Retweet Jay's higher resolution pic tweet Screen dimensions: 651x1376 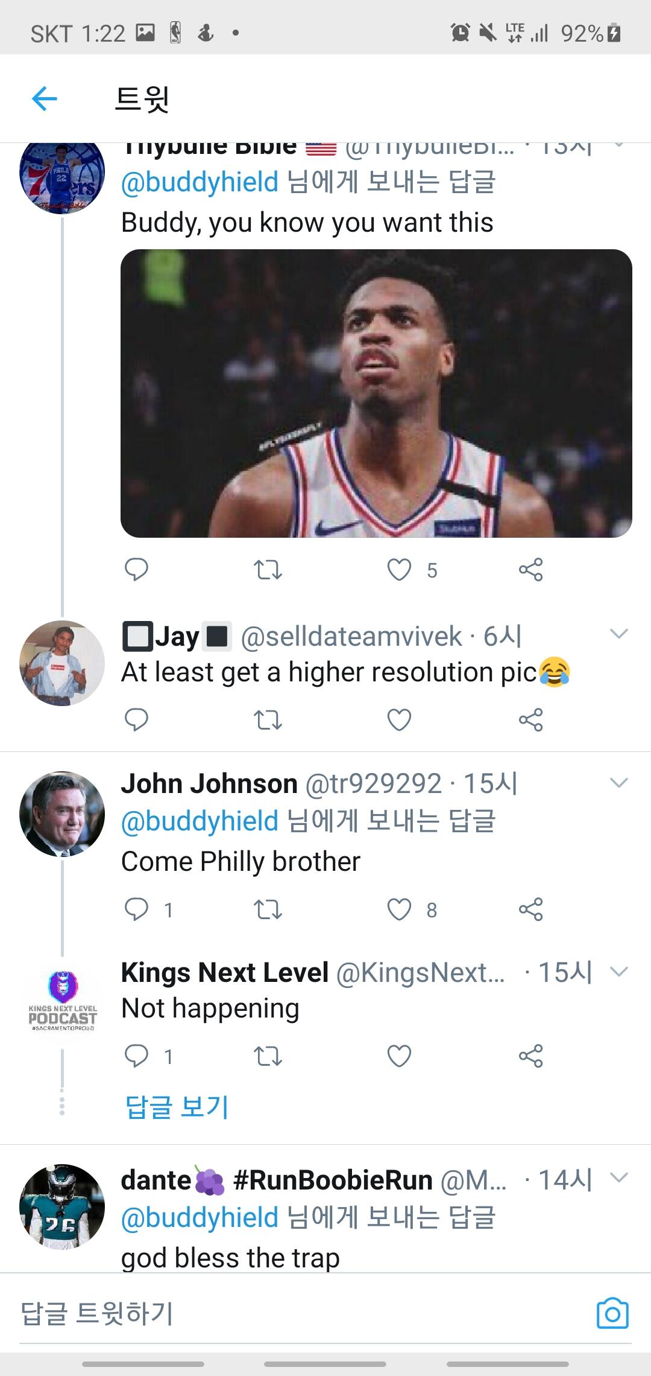point(268,720)
